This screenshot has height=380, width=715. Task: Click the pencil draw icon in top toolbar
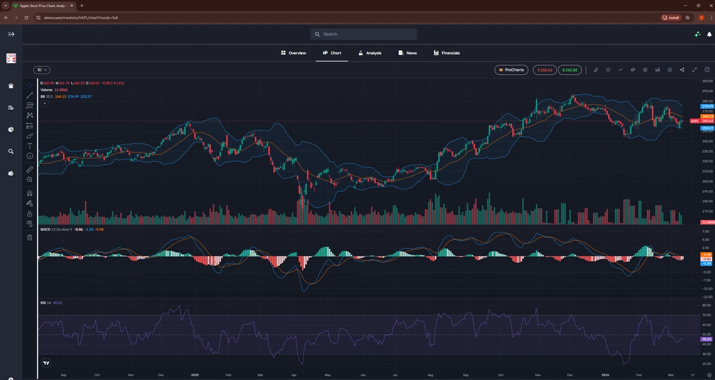click(x=595, y=70)
